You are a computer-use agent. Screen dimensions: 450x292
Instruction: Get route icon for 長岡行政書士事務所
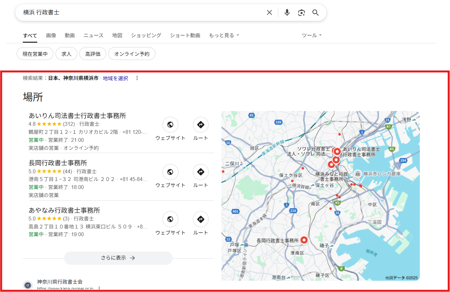click(201, 172)
